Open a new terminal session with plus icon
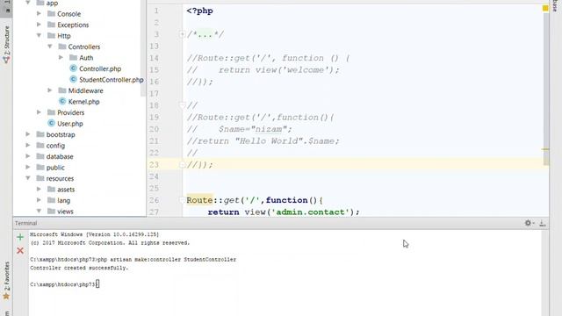The width and height of the screenshot is (562, 316). pyautogui.click(x=20, y=237)
